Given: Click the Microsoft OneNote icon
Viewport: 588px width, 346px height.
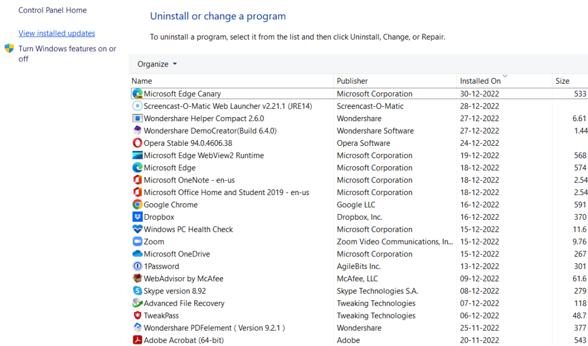Looking at the screenshot, I should (138, 180).
